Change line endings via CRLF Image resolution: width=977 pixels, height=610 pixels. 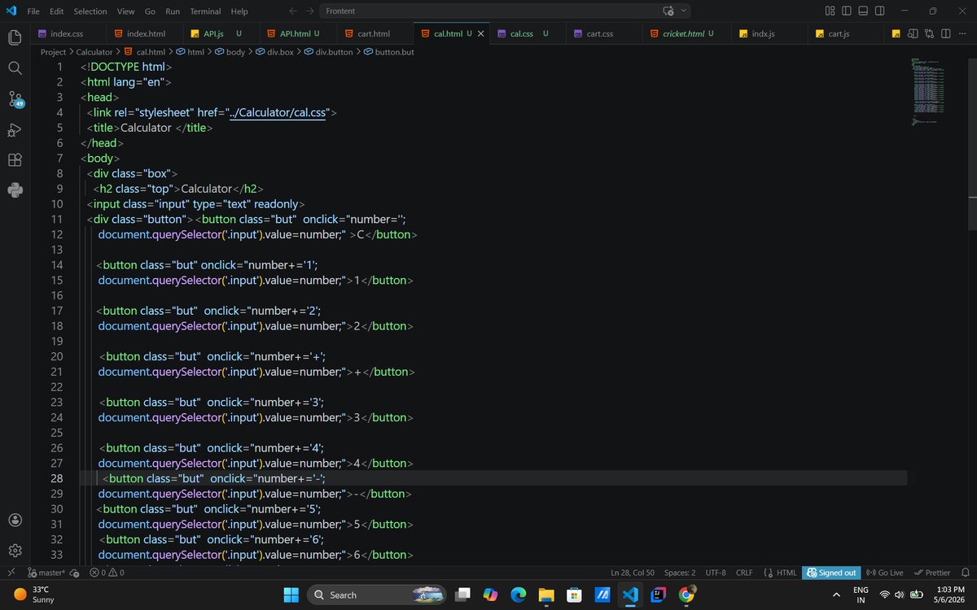[x=744, y=573]
